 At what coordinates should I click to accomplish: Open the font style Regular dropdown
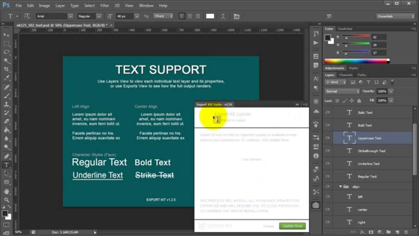click(99, 16)
